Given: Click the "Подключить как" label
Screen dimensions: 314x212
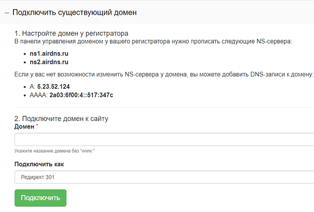Looking at the screenshot, I should pyautogui.click(x=39, y=164).
